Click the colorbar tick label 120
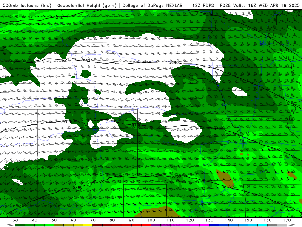 click(190, 220)
